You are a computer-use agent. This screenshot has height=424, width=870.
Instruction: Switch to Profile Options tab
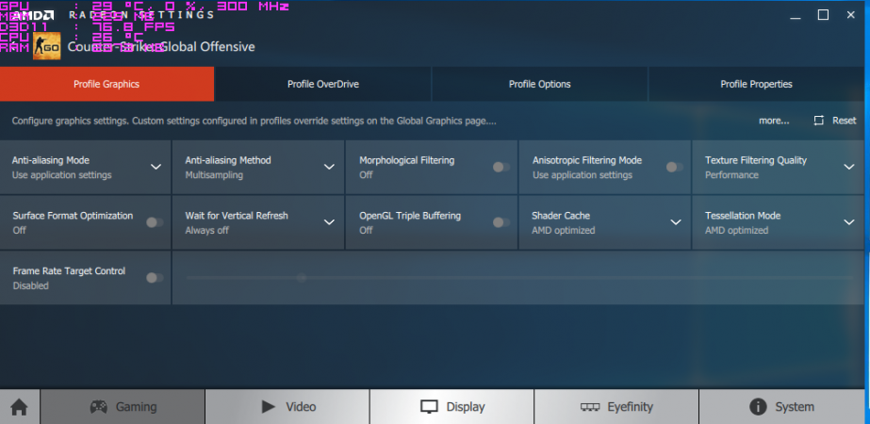[540, 85]
